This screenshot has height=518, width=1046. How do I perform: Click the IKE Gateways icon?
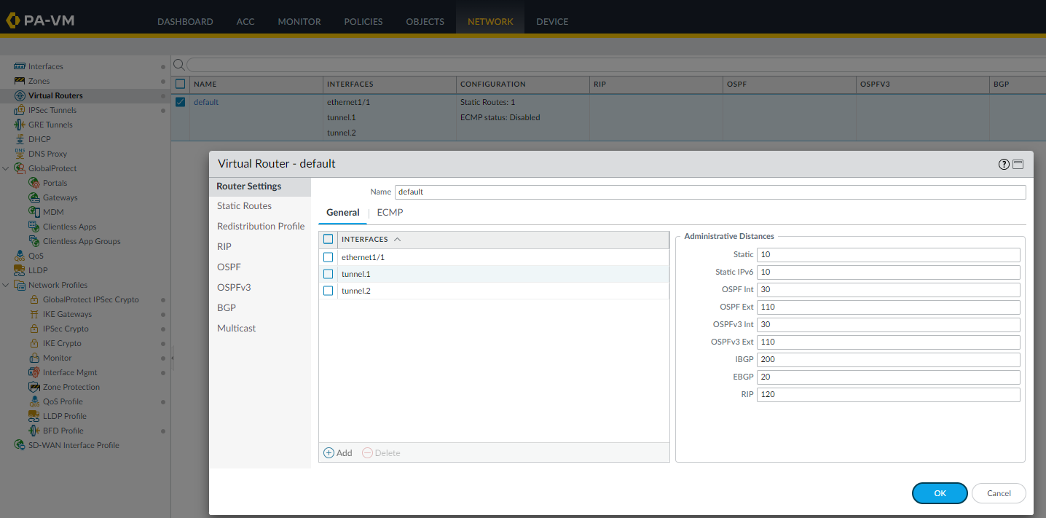[x=34, y=314]
